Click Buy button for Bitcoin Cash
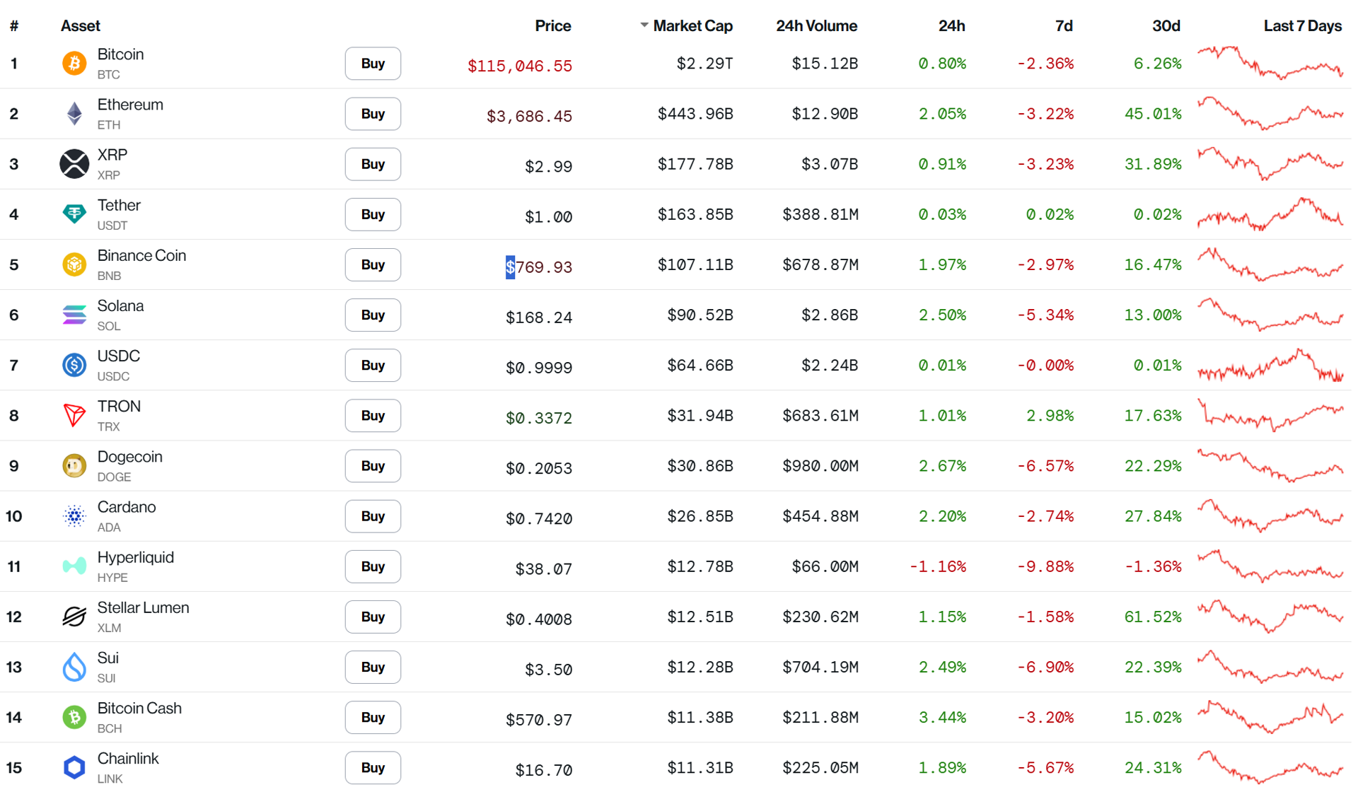 [373, 717]
